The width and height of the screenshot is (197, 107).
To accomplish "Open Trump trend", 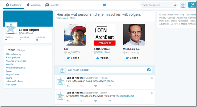I will click(x=9, y=78).
